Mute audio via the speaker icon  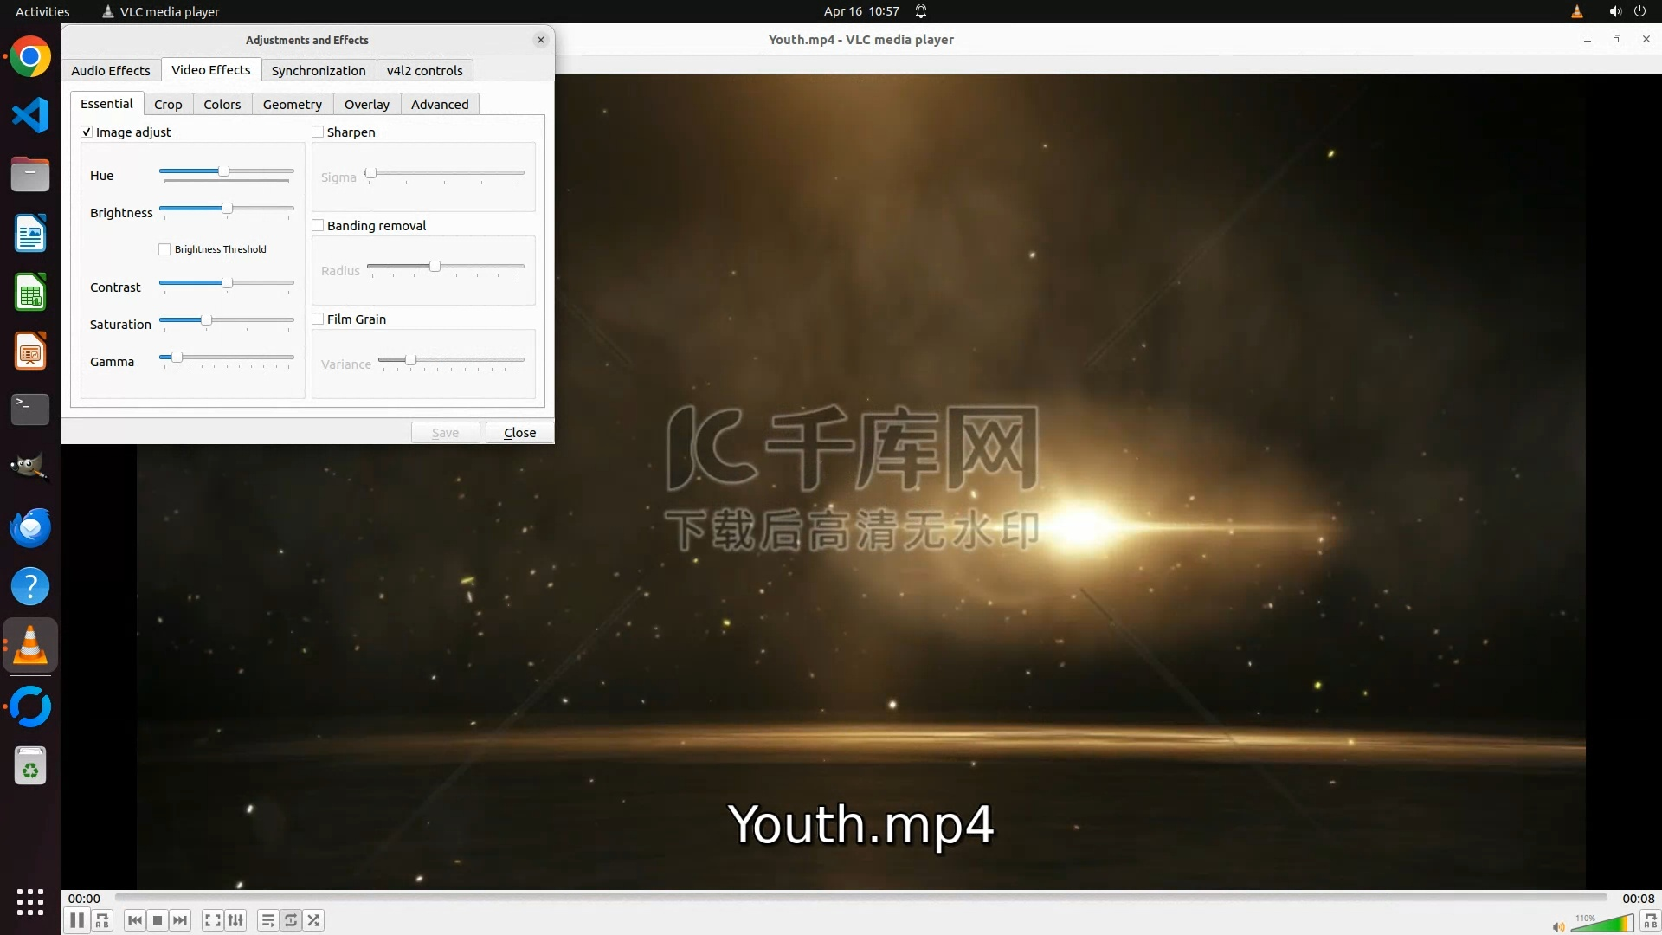(1558, 926)
